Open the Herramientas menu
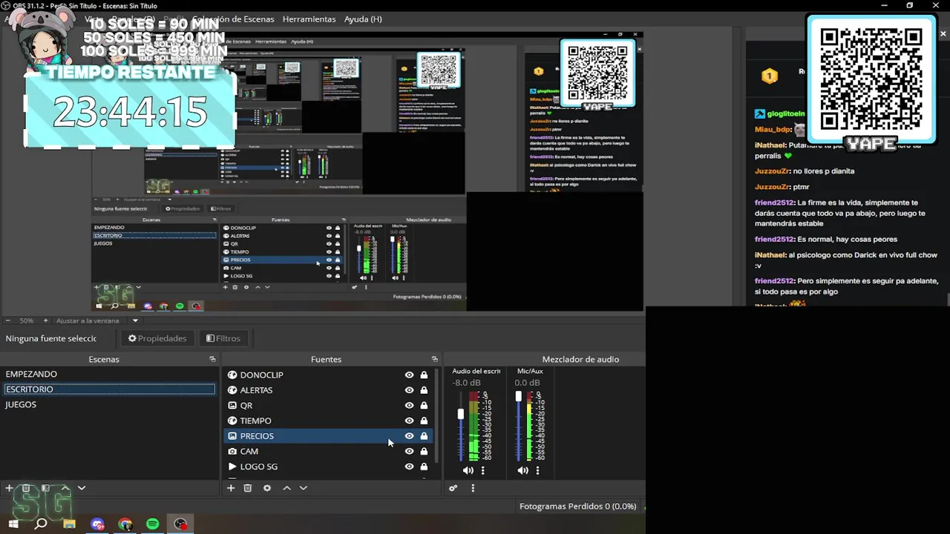 tap(309, 19)
